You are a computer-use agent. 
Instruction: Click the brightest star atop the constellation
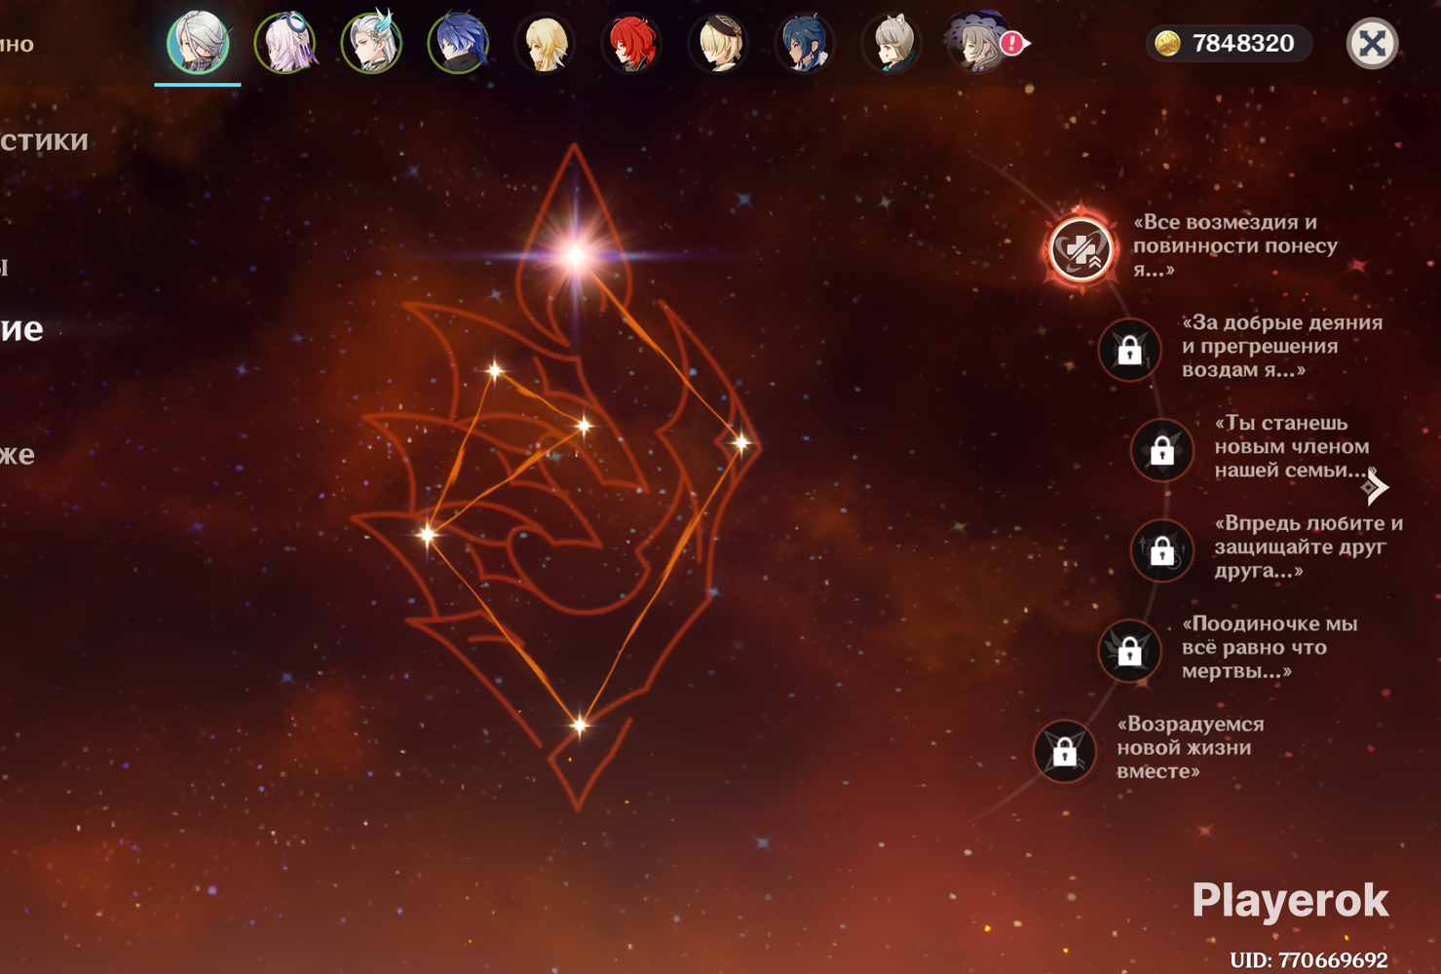pos(575,255)
